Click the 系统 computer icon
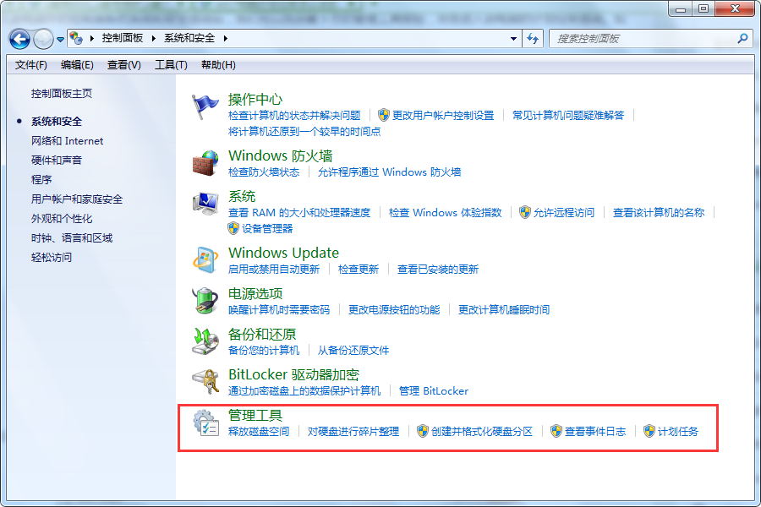The height and width of the screenshot is (507, 761). click(205, 204)
